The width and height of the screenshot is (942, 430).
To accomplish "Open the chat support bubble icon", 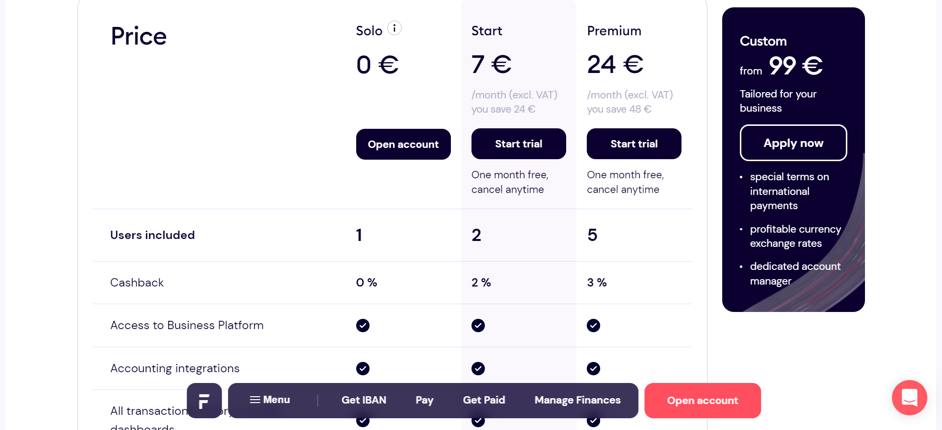I will (x=909, y=398).
